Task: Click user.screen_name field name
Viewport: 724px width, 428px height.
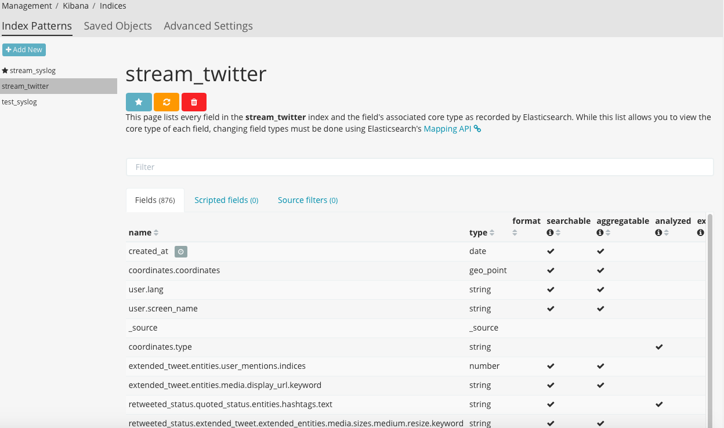Action: 163,309
